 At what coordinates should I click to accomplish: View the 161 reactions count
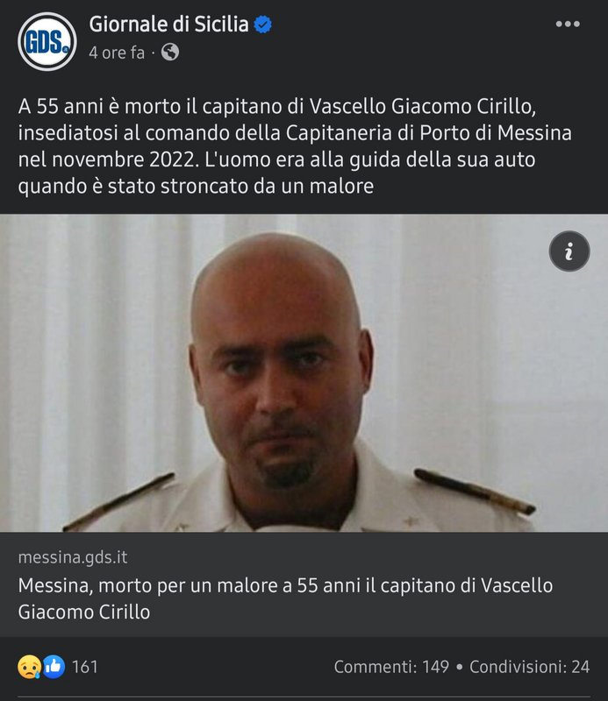pos(84,667)
